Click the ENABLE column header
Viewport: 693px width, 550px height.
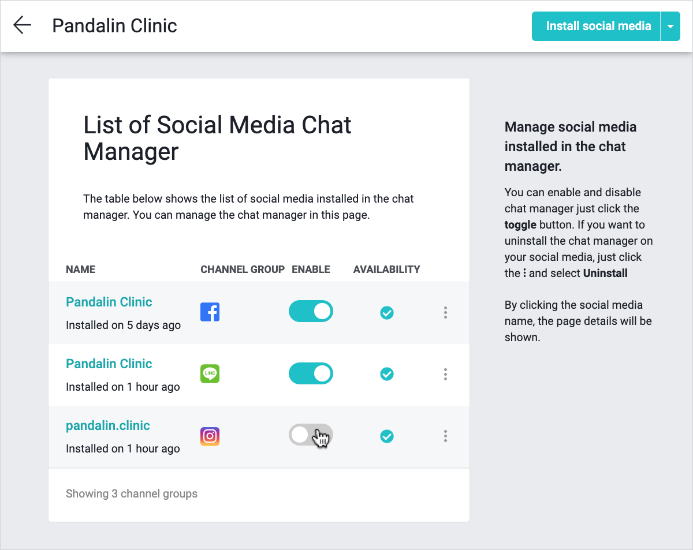(x=311, y=269)
